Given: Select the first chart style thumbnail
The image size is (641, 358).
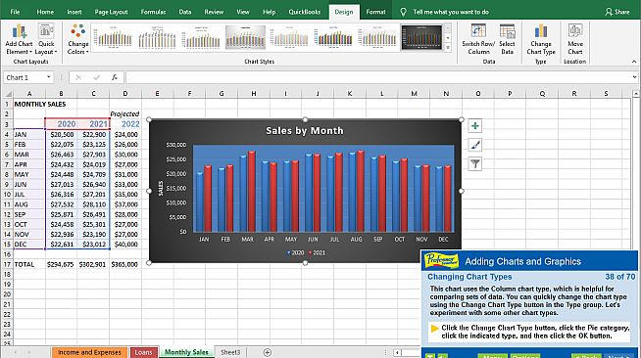Looking at the screenshot, I should point(114,37).
